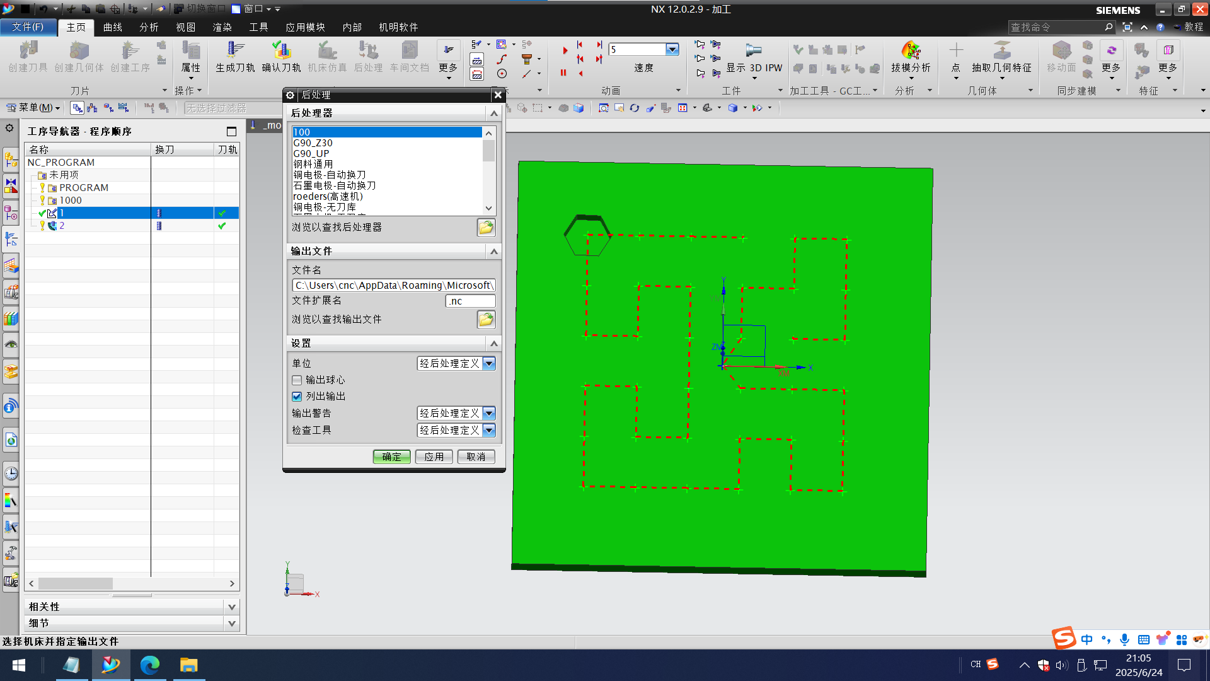Click the gear settings icon in 后处理 dialog title
The height and width of the screenshot is (681, 1210).
(x=291, y=95)
